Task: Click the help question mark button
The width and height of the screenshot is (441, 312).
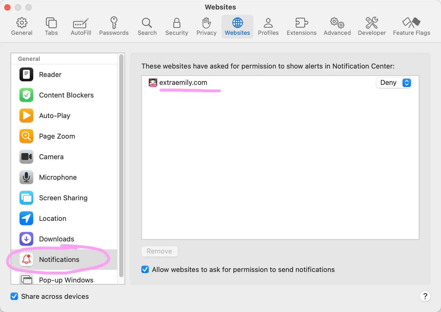Action: (425, 296)
